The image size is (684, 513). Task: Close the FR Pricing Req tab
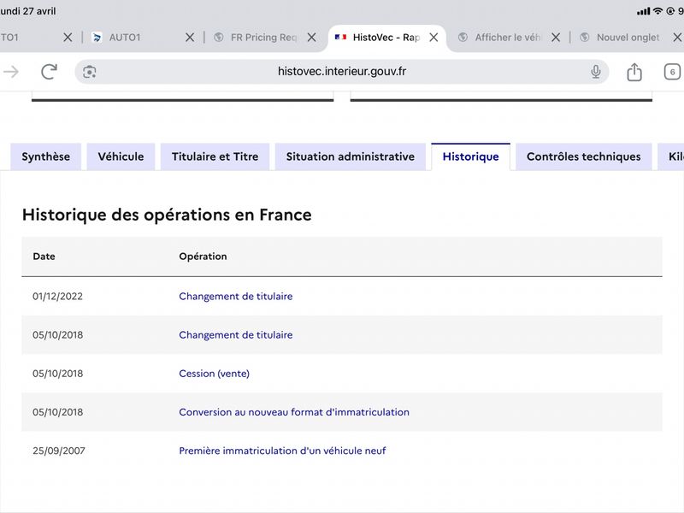tap(311, 38)
